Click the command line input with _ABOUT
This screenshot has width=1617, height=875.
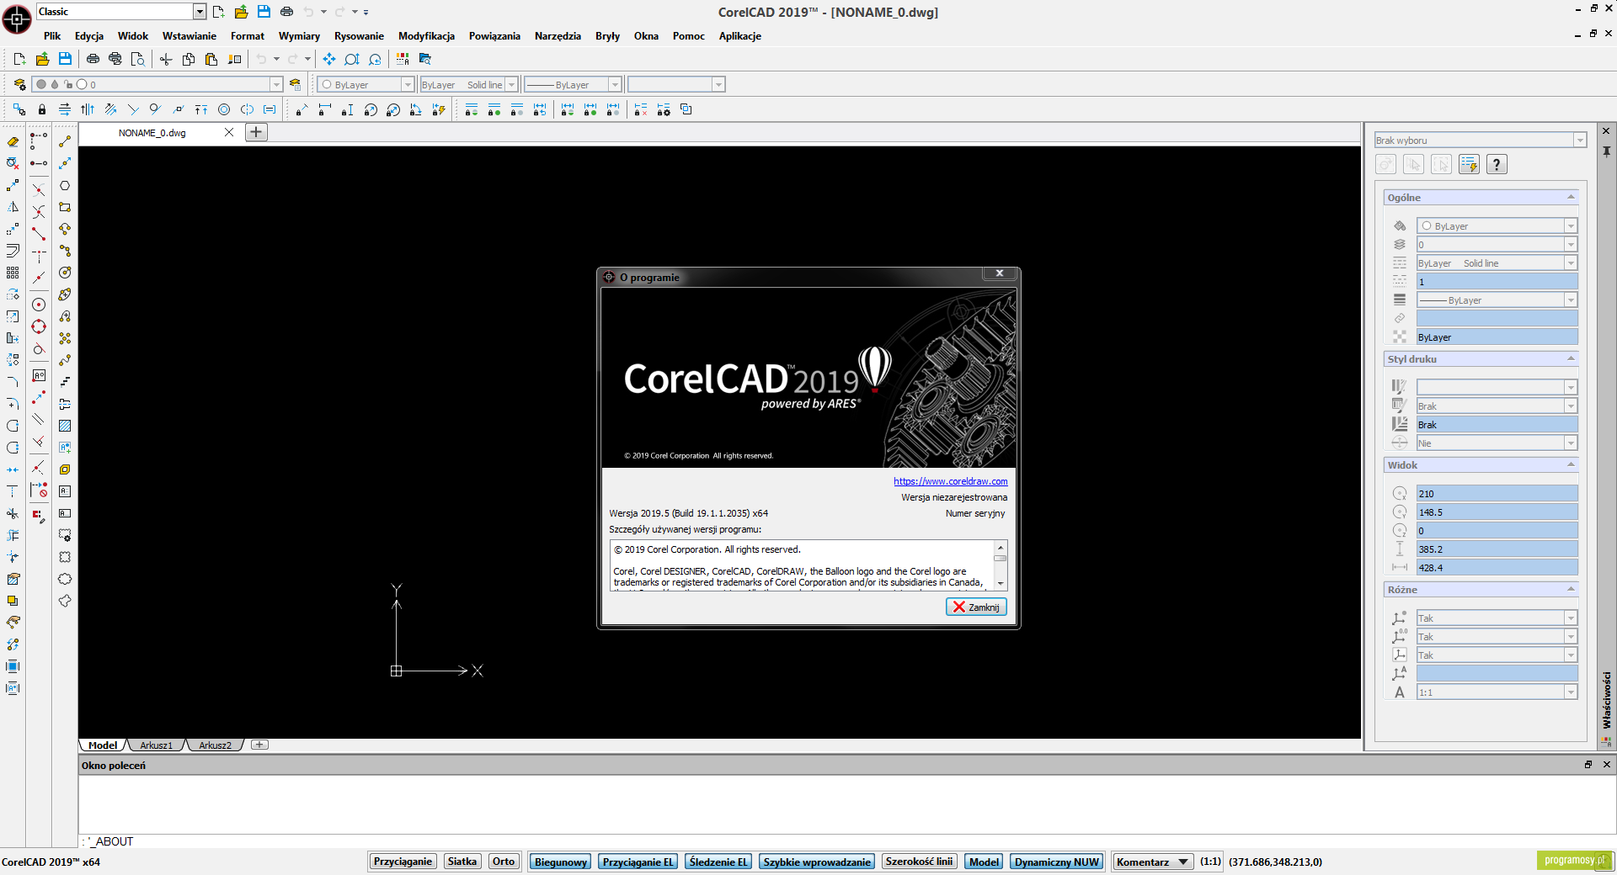[x=847, y=841]
